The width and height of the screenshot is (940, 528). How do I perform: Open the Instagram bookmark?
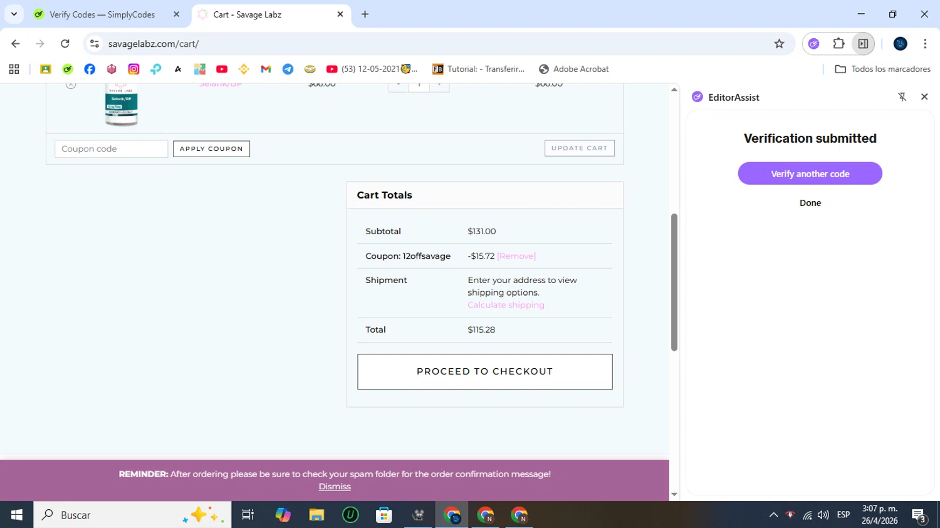coord(133,69)
